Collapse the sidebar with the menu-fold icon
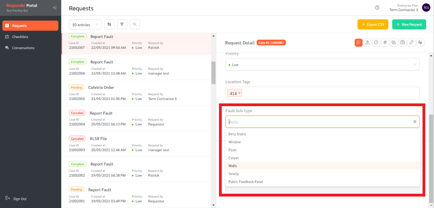 tap(55, 8)
